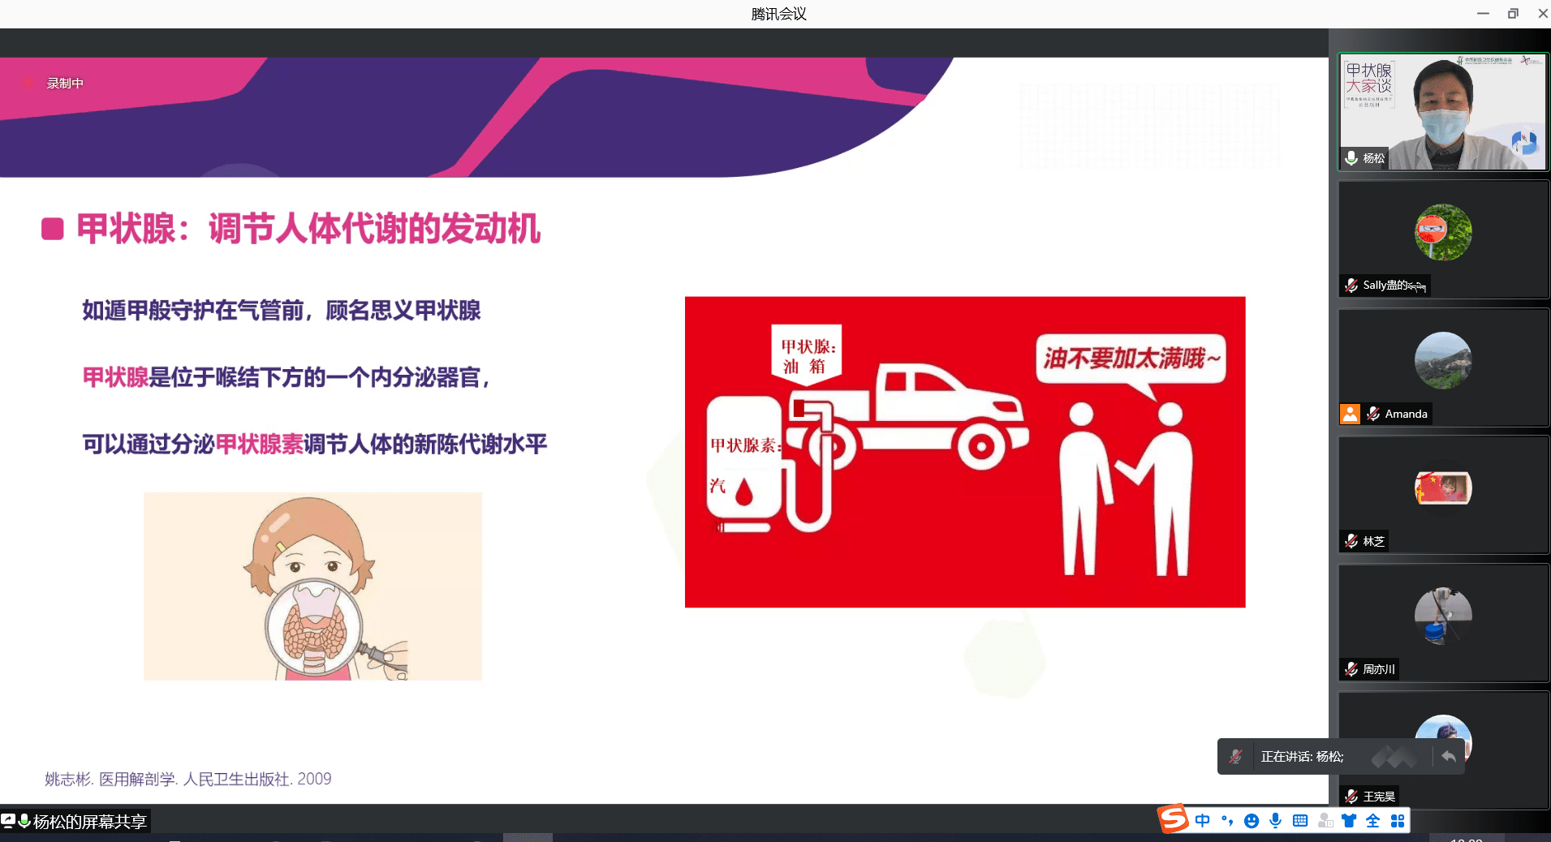Click the punctuation toggle on Sogou toolbar

click(x=1226, y=820)
